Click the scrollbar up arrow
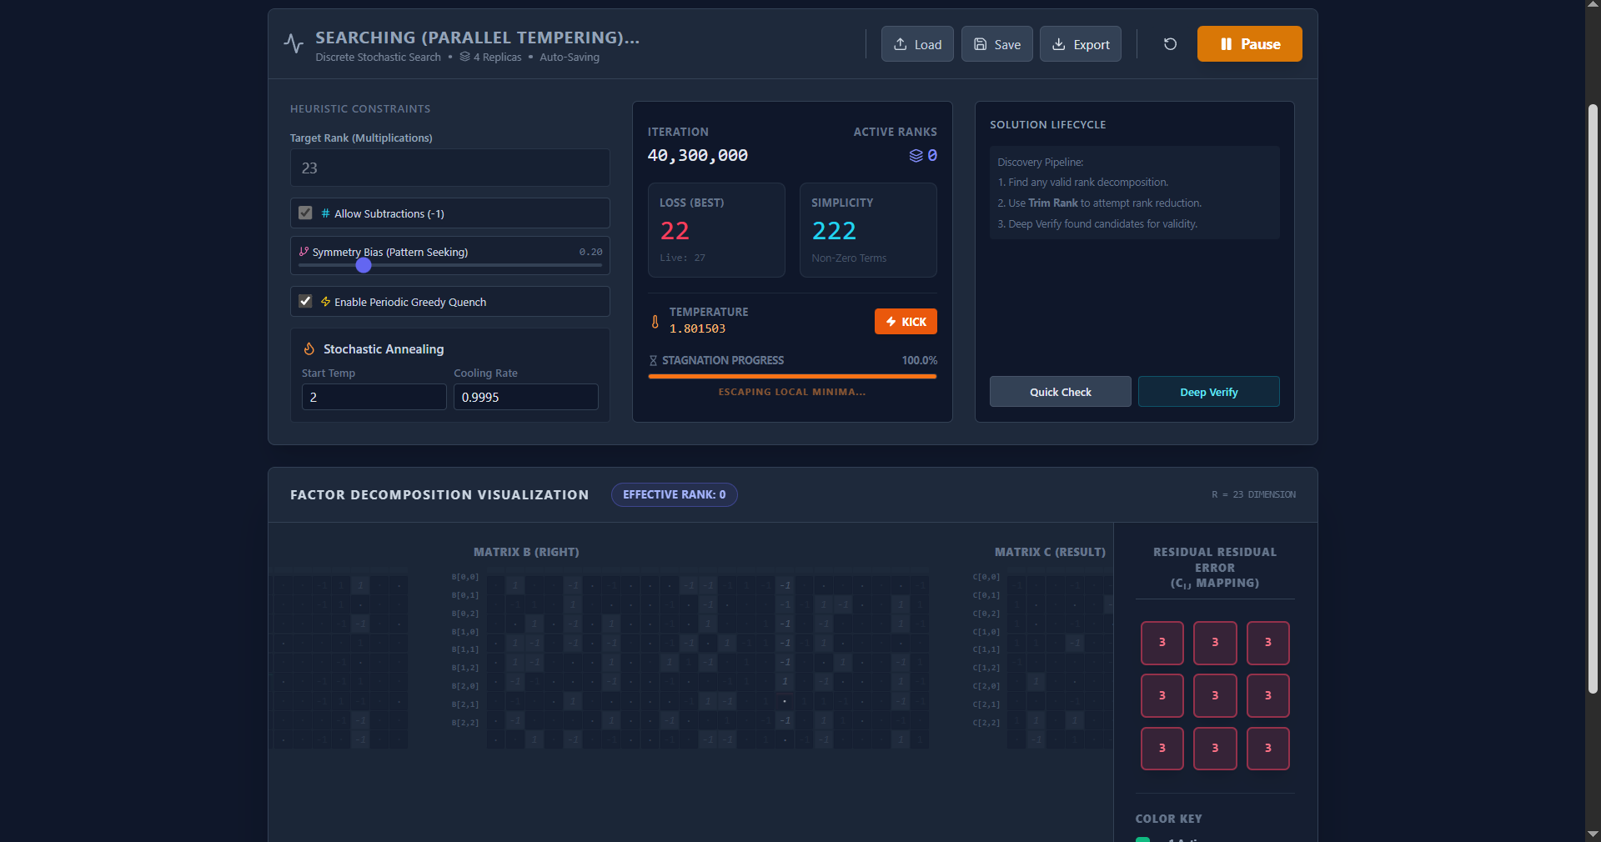This screenshot has height=842, width=1601. pos(1593,5)
